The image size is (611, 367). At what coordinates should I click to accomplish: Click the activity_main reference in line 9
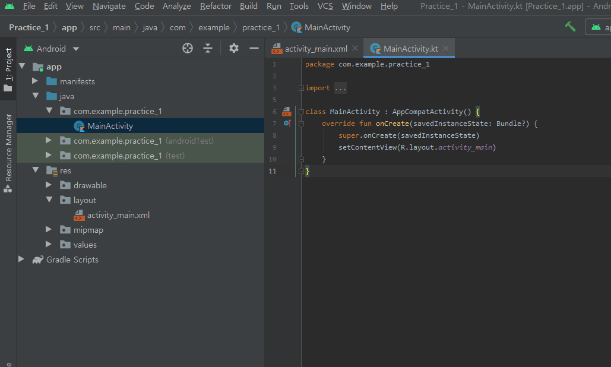465,147
